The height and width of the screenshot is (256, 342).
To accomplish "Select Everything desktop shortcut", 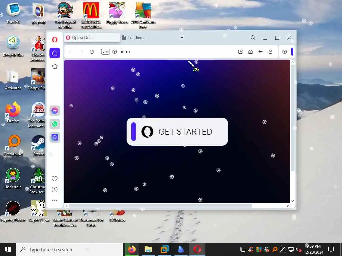I will pyautogui.click(x=13, y=145).
